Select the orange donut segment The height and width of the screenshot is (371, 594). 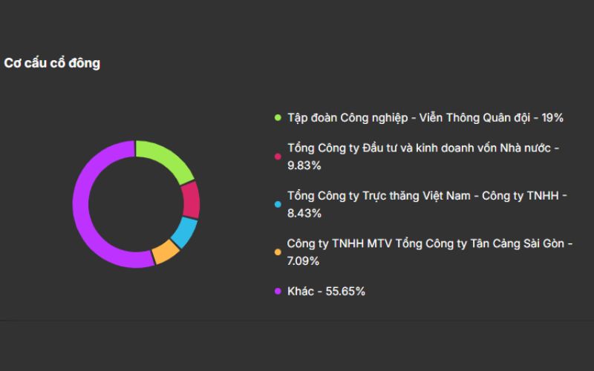click(165, 252)
